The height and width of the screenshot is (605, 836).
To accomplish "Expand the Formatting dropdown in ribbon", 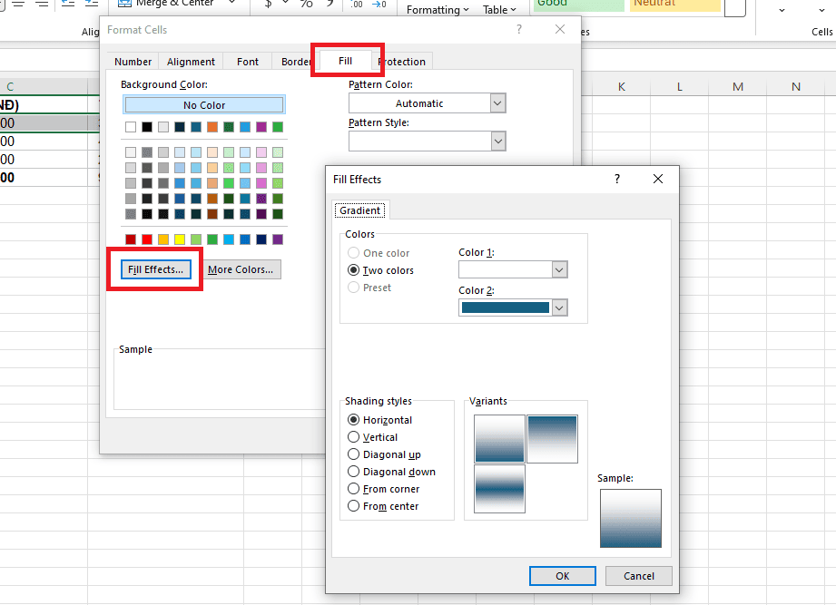I will [x=438, y=10].
